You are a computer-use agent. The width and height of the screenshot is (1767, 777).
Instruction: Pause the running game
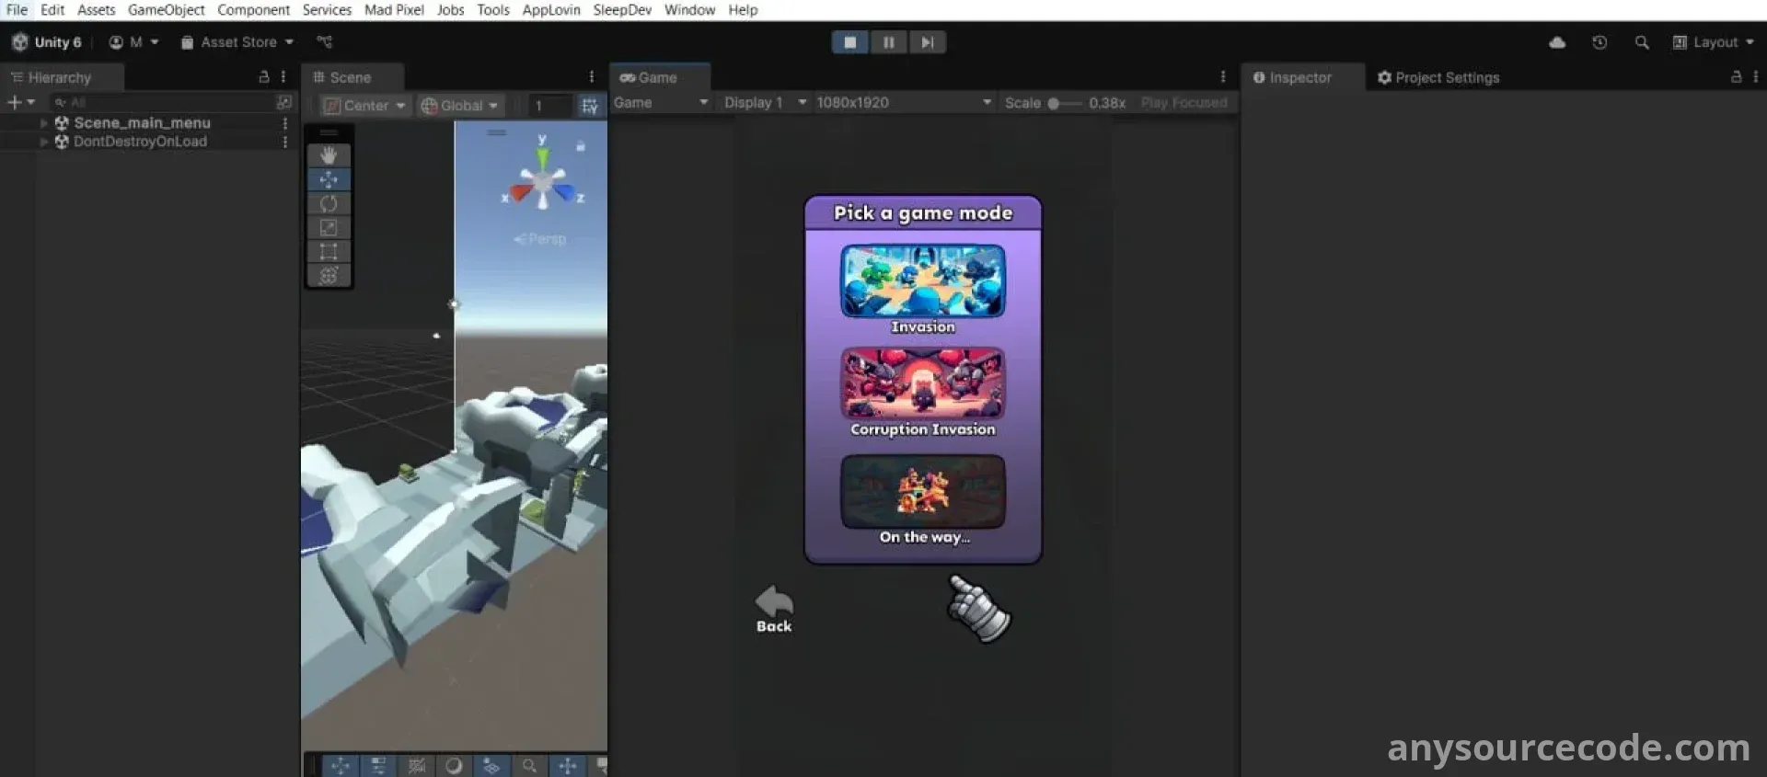pyautogui.click(x=888, y=42)
